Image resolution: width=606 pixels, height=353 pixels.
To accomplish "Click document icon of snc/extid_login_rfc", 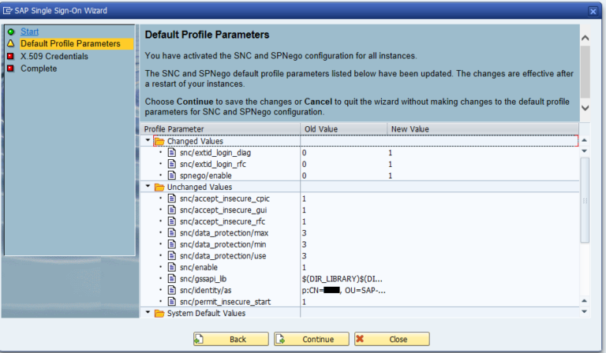I will [x=172, y=164].
